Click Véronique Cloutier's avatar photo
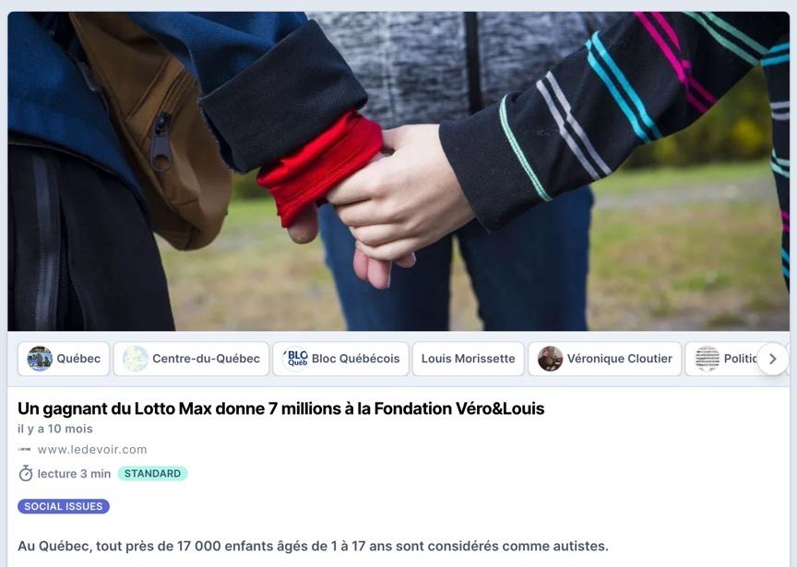 click(550, 359)
